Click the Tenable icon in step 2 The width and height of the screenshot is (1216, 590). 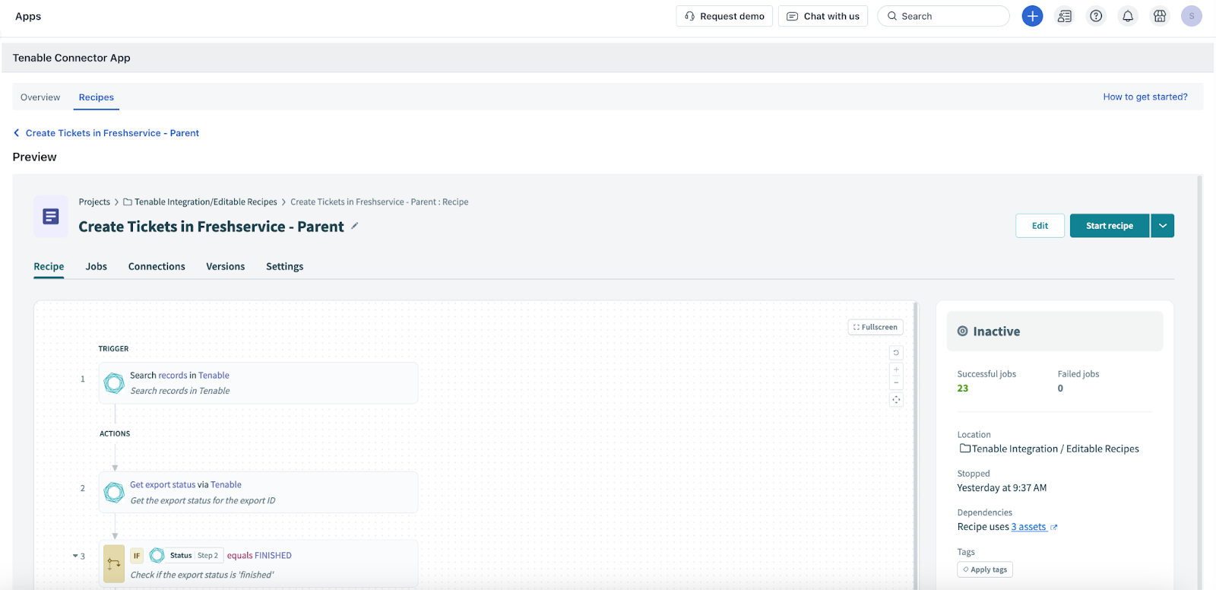click(114, 493)
